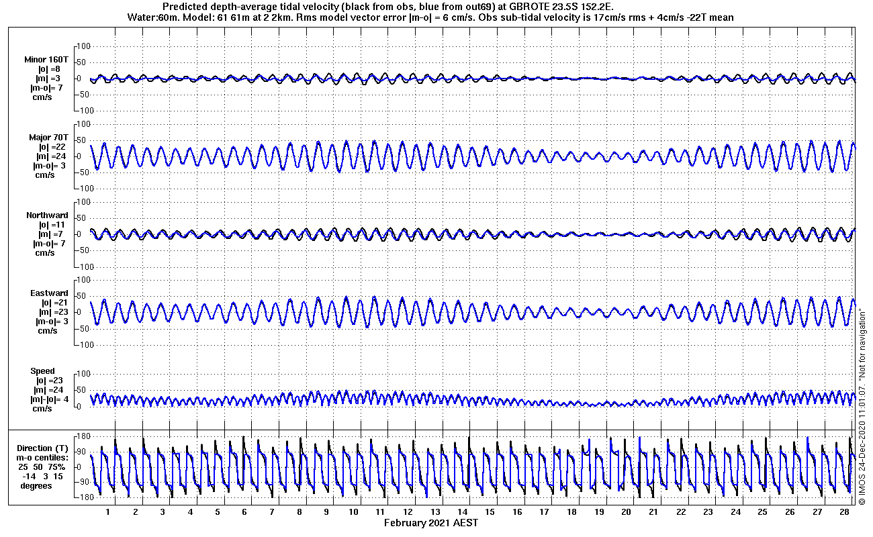The image size is (873, 537).
Task: Click the 'Eastward' panel label
Action: pos(49,293)
